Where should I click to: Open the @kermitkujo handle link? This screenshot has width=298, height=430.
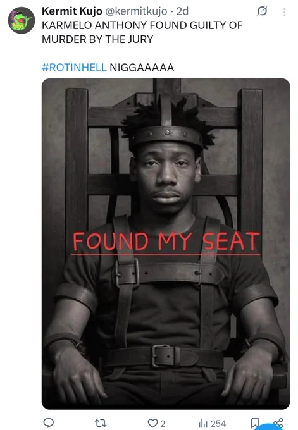tap(136, 11)
